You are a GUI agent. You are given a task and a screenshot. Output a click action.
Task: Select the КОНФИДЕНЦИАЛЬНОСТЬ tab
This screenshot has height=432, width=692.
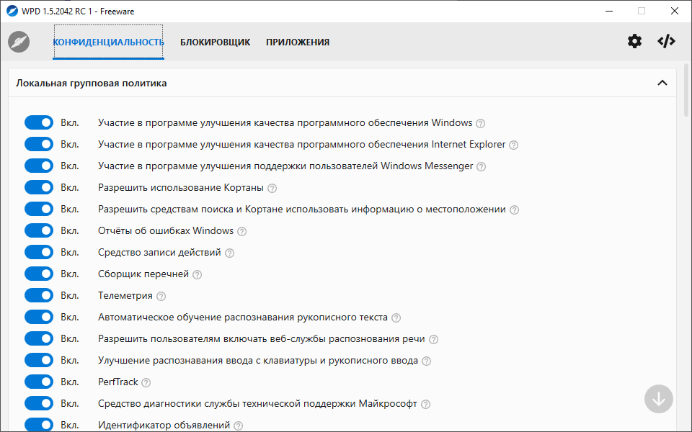tap(109, 42)
